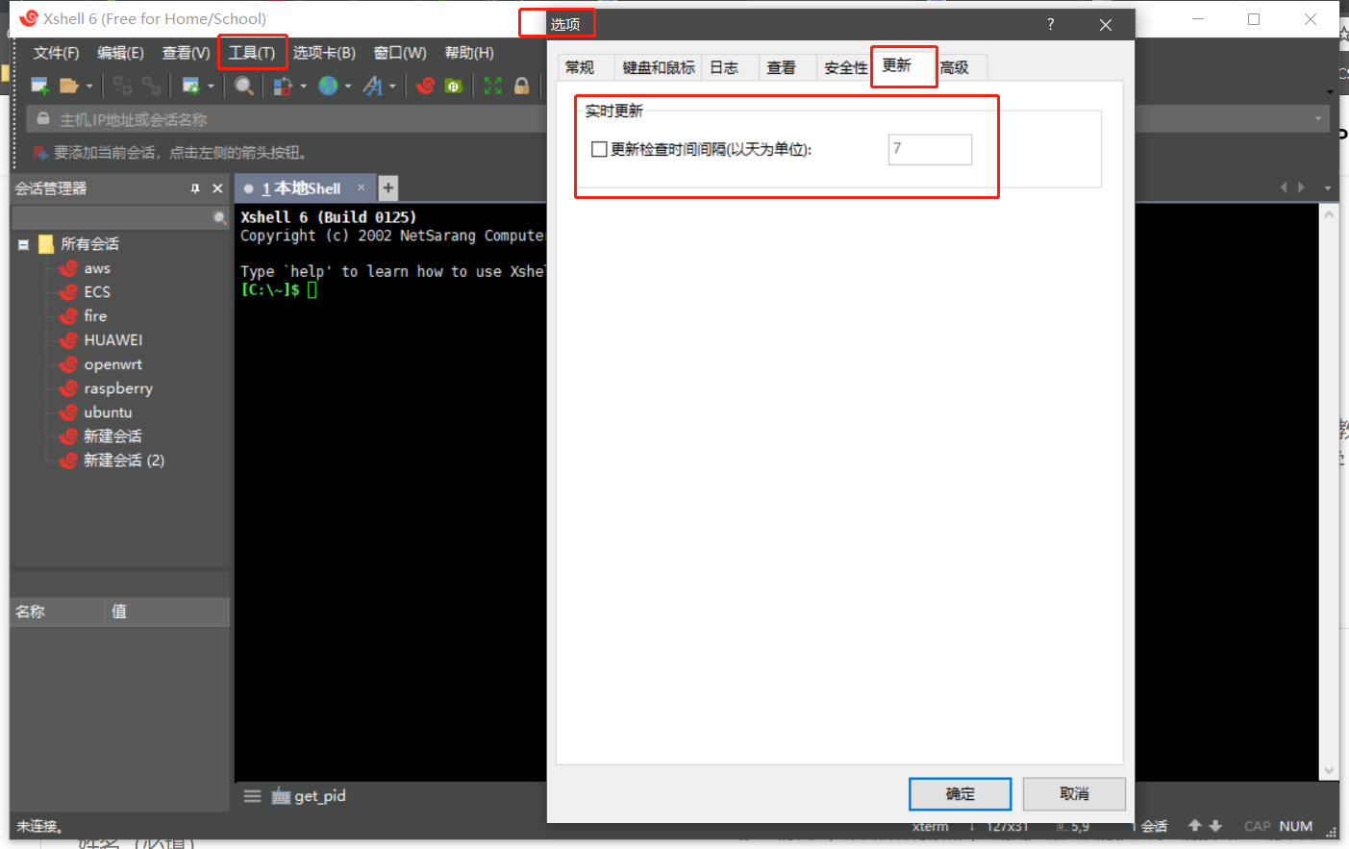The width and height of the screenshot is (1349, 849).
Task: Pin the session manager panel
Action: tap(195, 188)
